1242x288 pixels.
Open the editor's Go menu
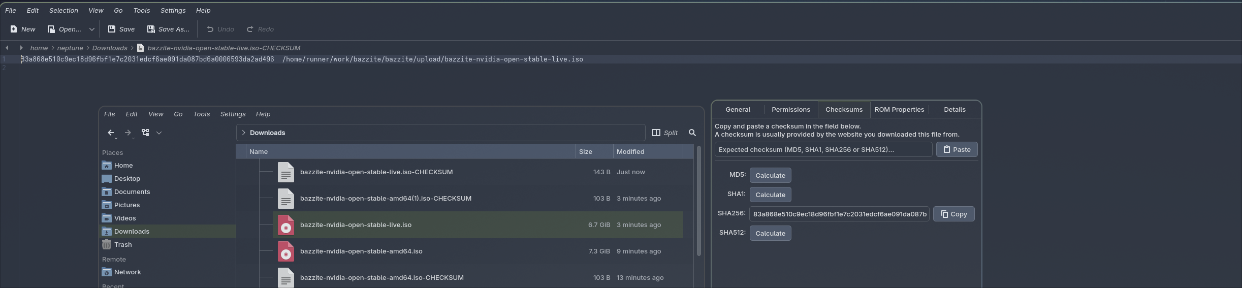click(x=118, y=10)
